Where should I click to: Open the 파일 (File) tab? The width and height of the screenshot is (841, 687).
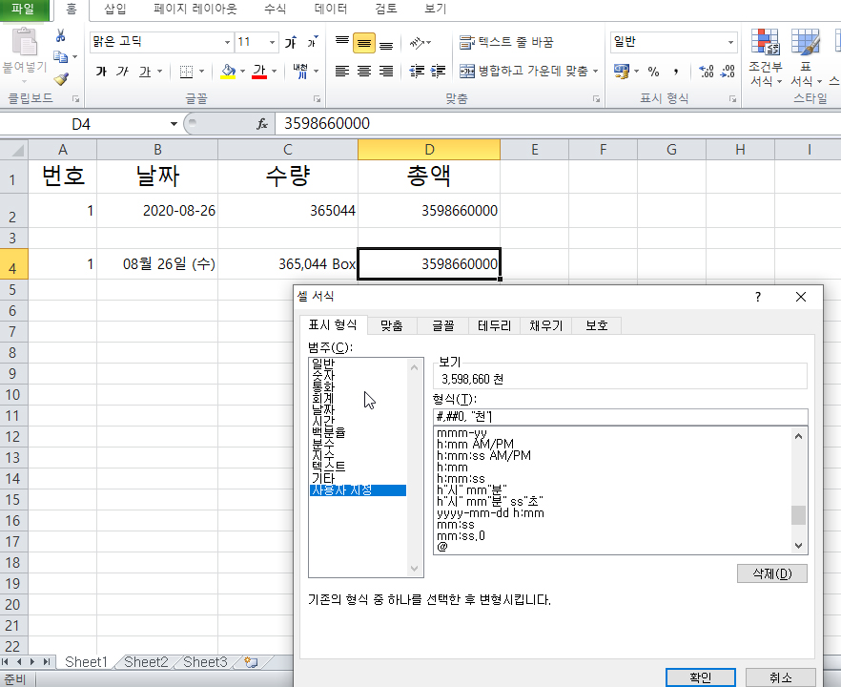23,10
